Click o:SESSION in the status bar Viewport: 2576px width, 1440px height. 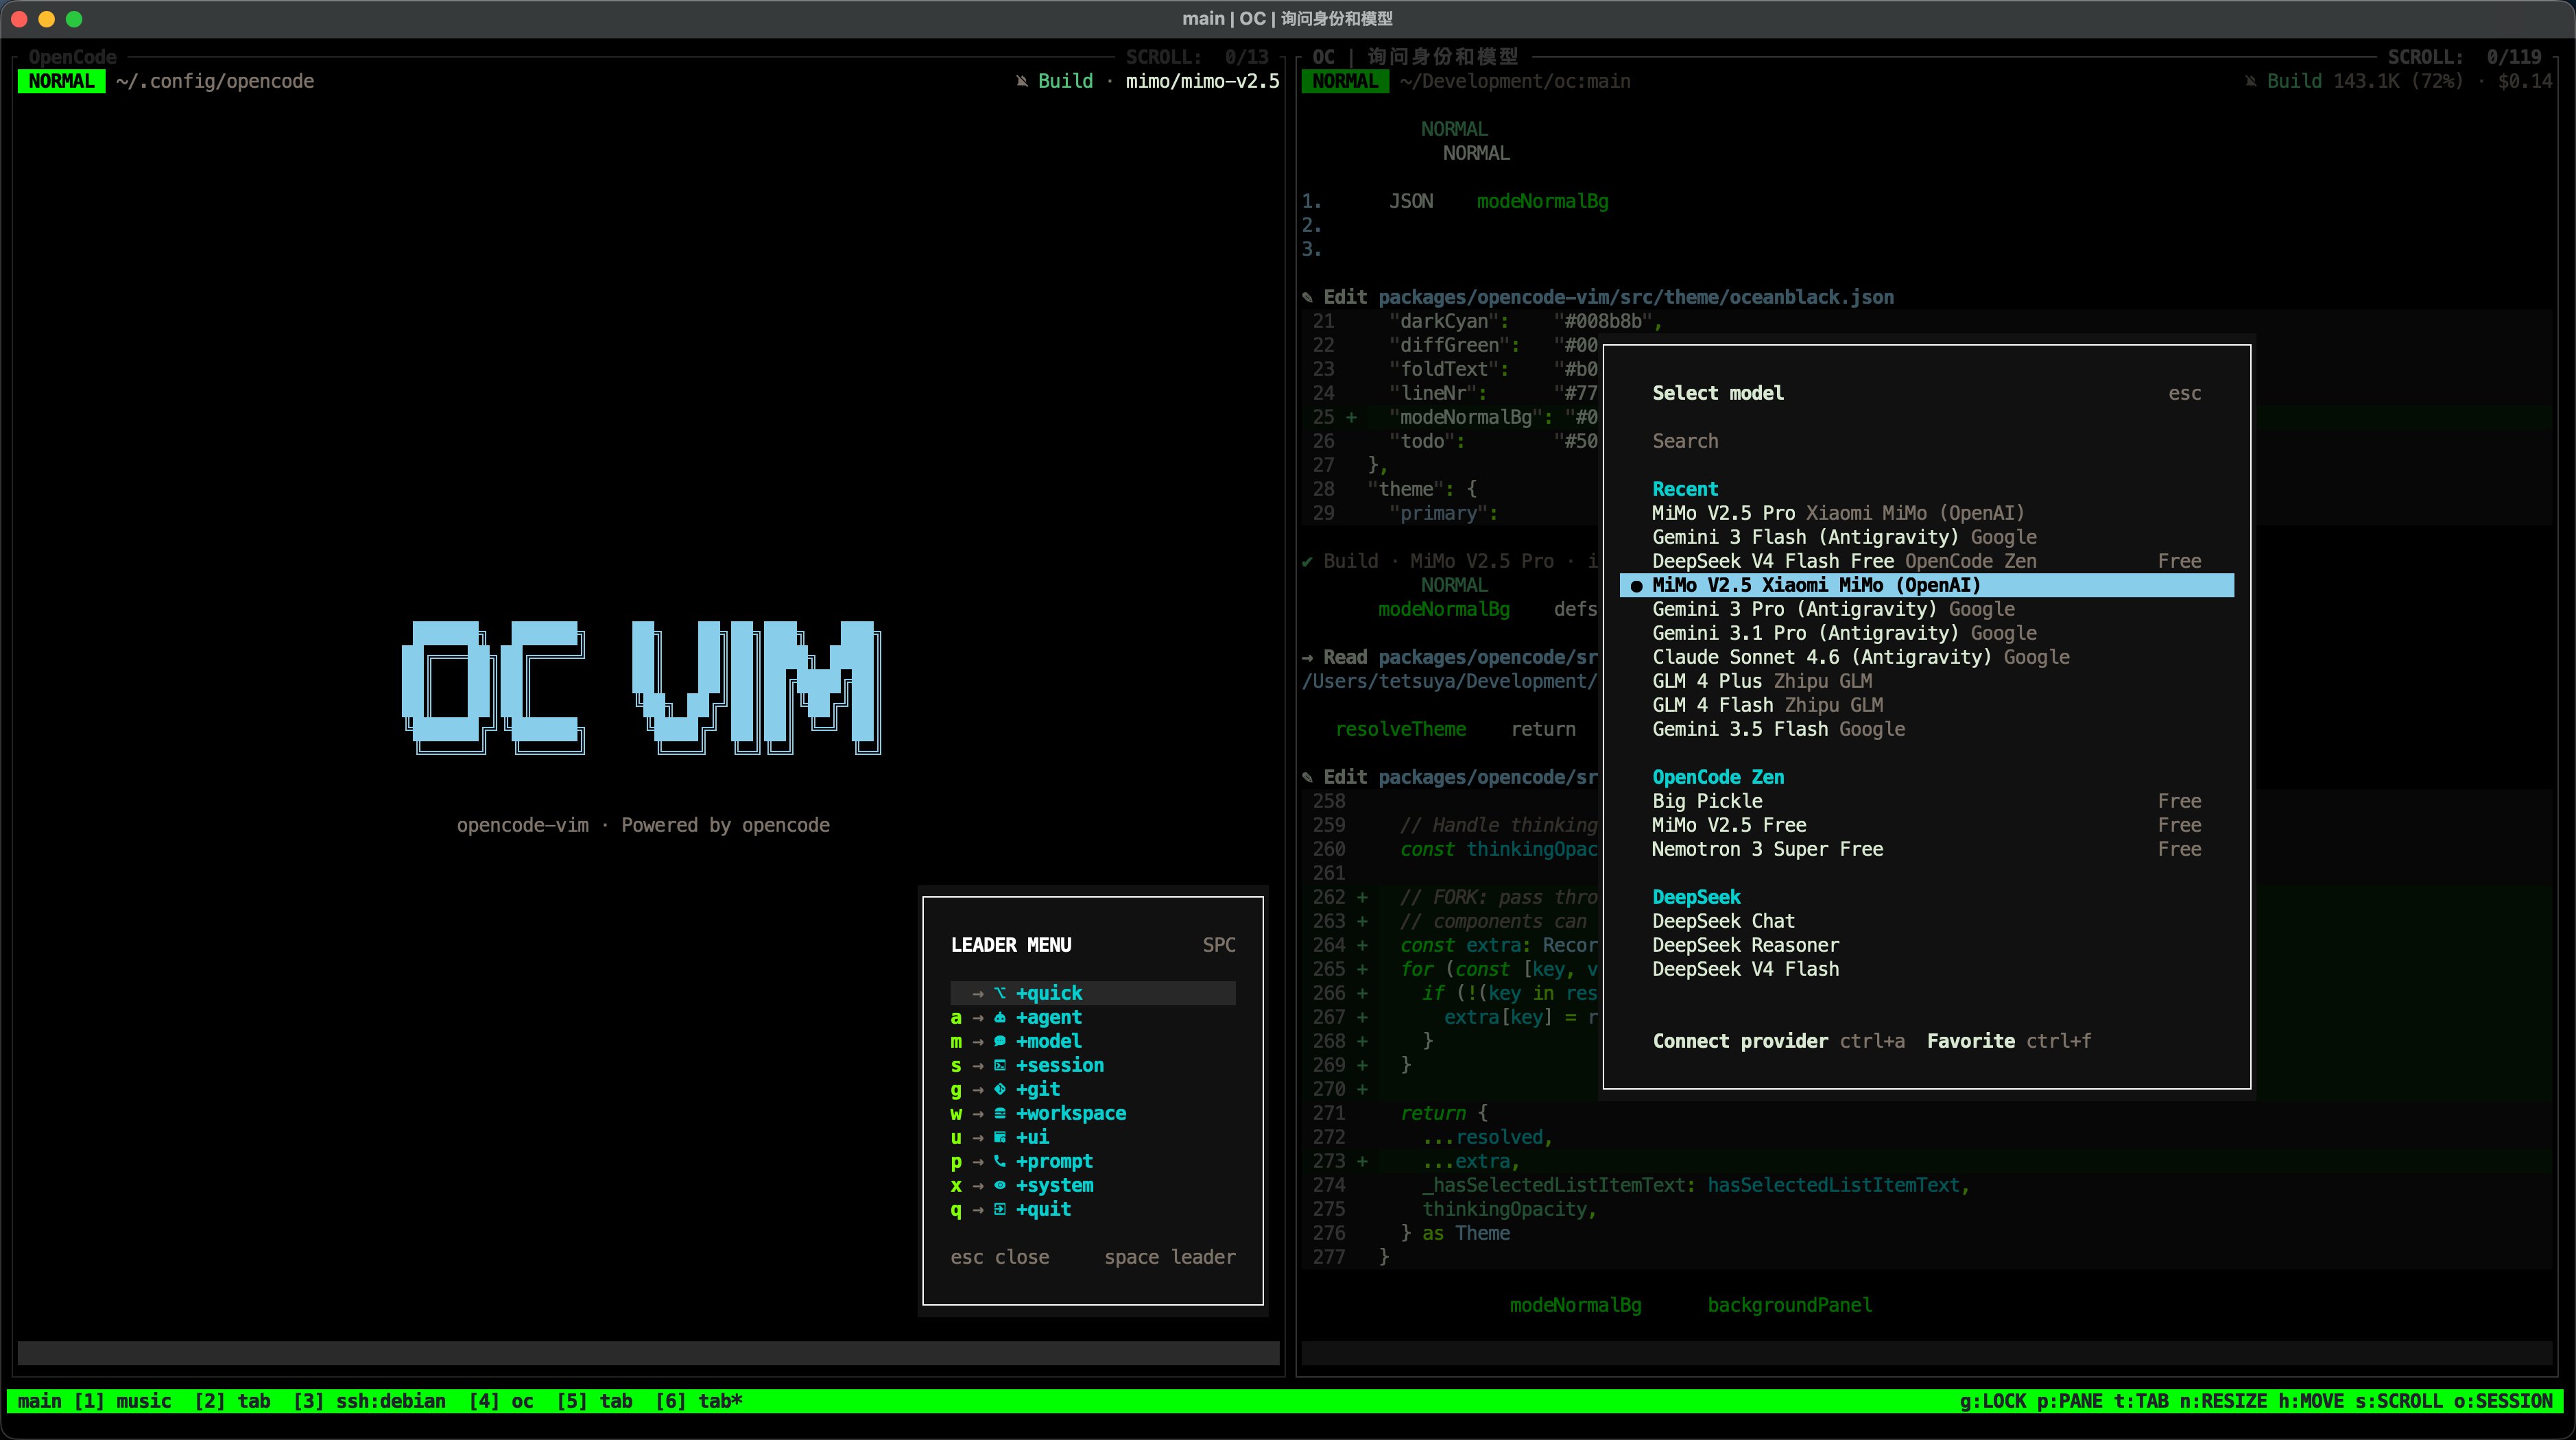click(x=2503, y=1401)
